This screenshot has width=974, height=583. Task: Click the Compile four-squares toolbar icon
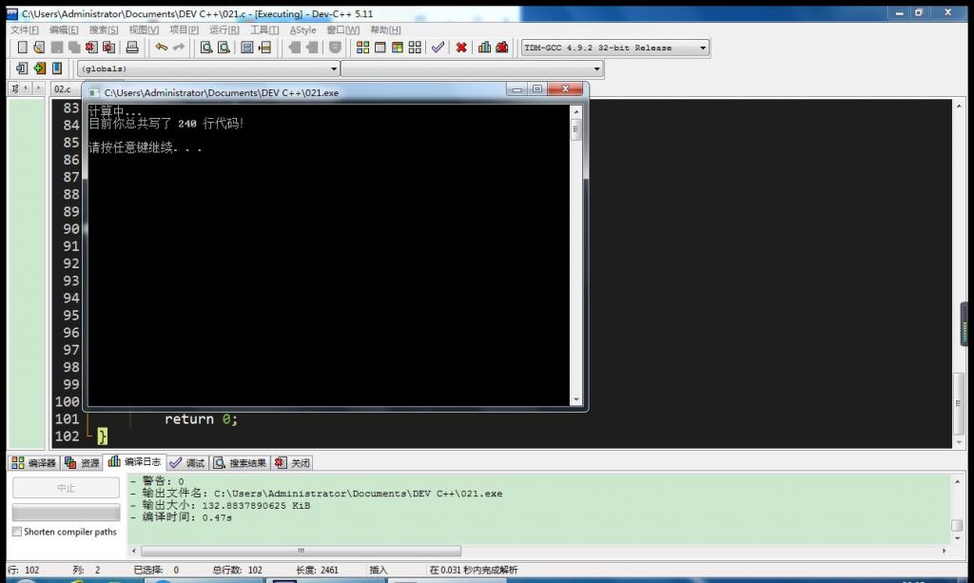(x=362, y=48)
